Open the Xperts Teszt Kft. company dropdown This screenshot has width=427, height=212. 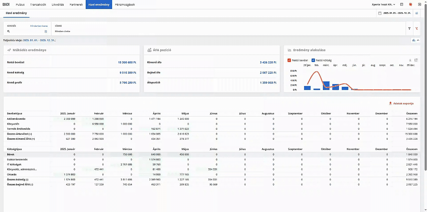[x=383, y=4]
